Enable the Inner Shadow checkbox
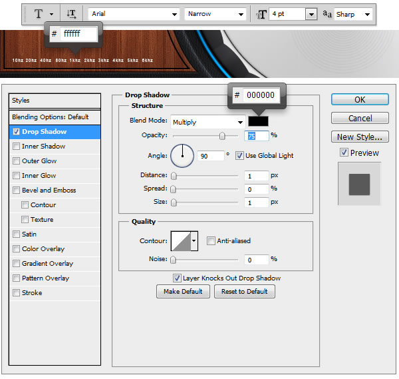Image resolution: width=399 pixels, height=379 pixels. pos(16,147)
